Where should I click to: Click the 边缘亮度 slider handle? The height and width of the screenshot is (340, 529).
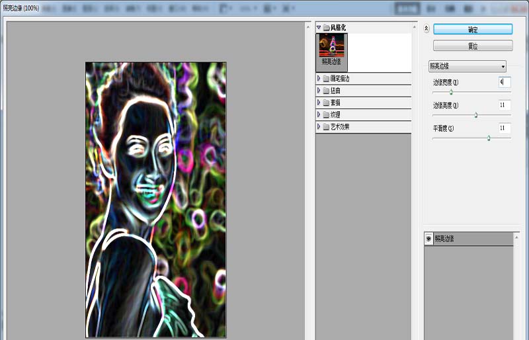pos(476,115)
